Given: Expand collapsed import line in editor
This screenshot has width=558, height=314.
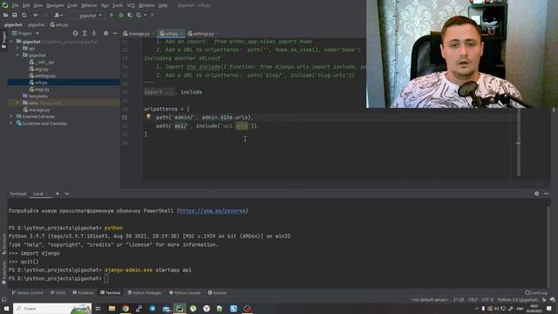Looking at the screenshot, I should pyautogui.click(x=160, y=92).
